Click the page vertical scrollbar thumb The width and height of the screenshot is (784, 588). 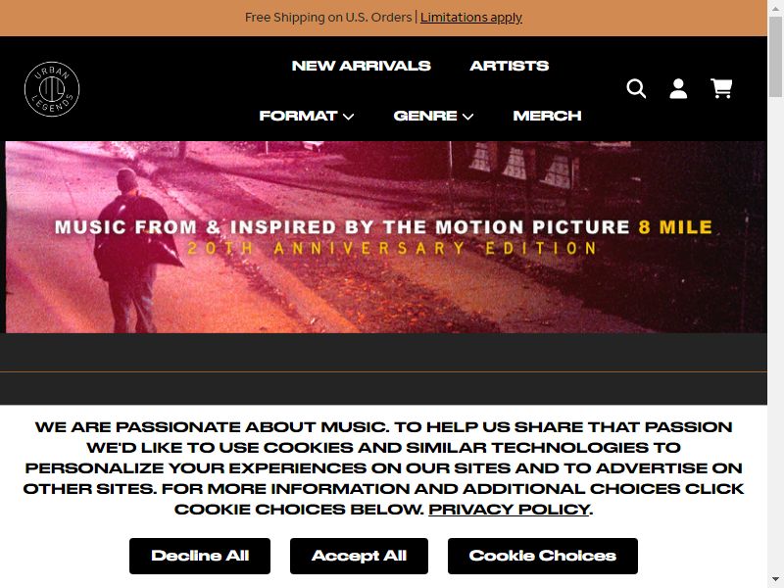tap(775, 58)
